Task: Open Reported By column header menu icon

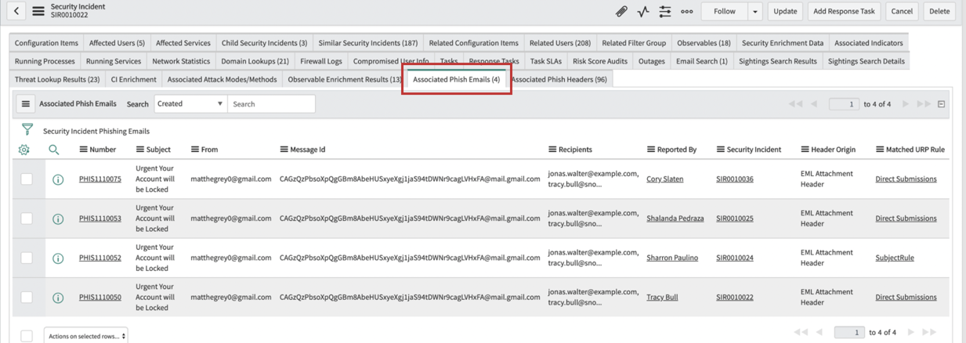Action: pos(651,150)
